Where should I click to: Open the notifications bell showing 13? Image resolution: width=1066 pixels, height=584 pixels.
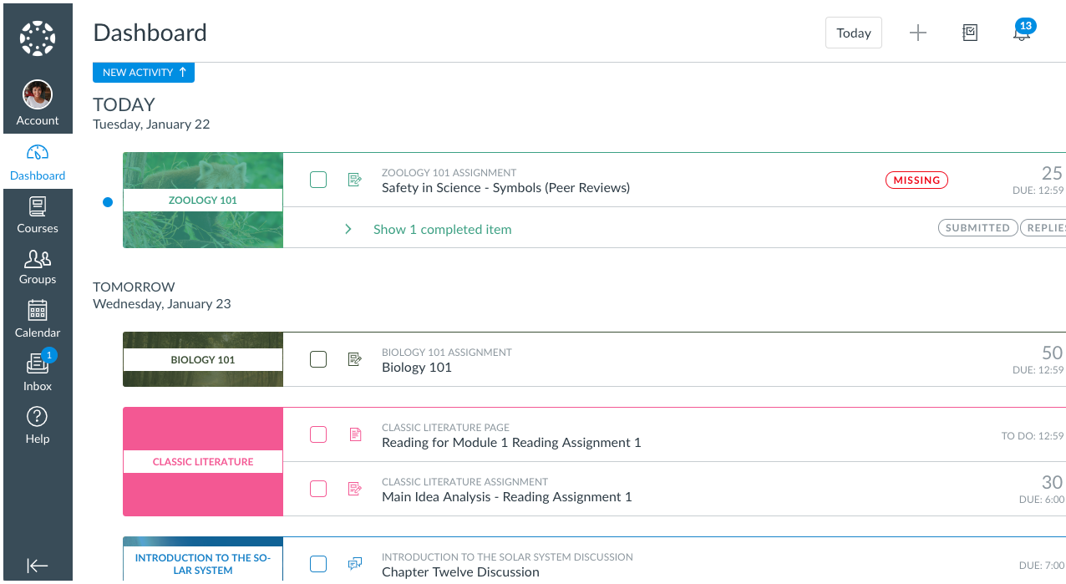tap(1021, 33)
